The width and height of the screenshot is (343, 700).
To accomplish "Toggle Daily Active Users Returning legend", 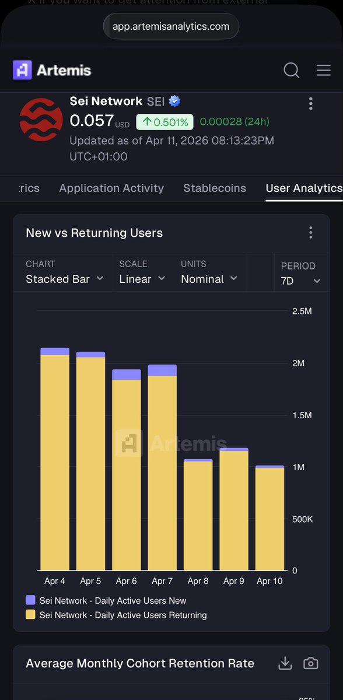I will [x=116, y=615].
